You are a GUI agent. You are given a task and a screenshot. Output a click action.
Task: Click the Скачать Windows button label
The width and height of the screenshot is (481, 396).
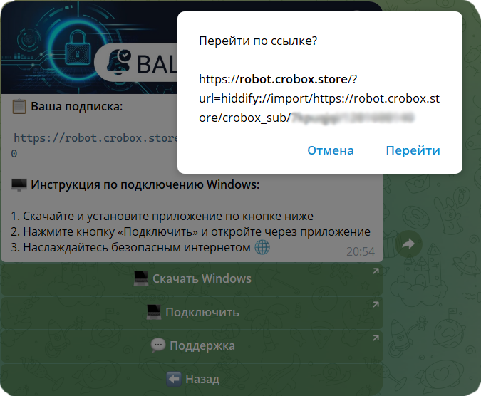click(x=202, y=278)
